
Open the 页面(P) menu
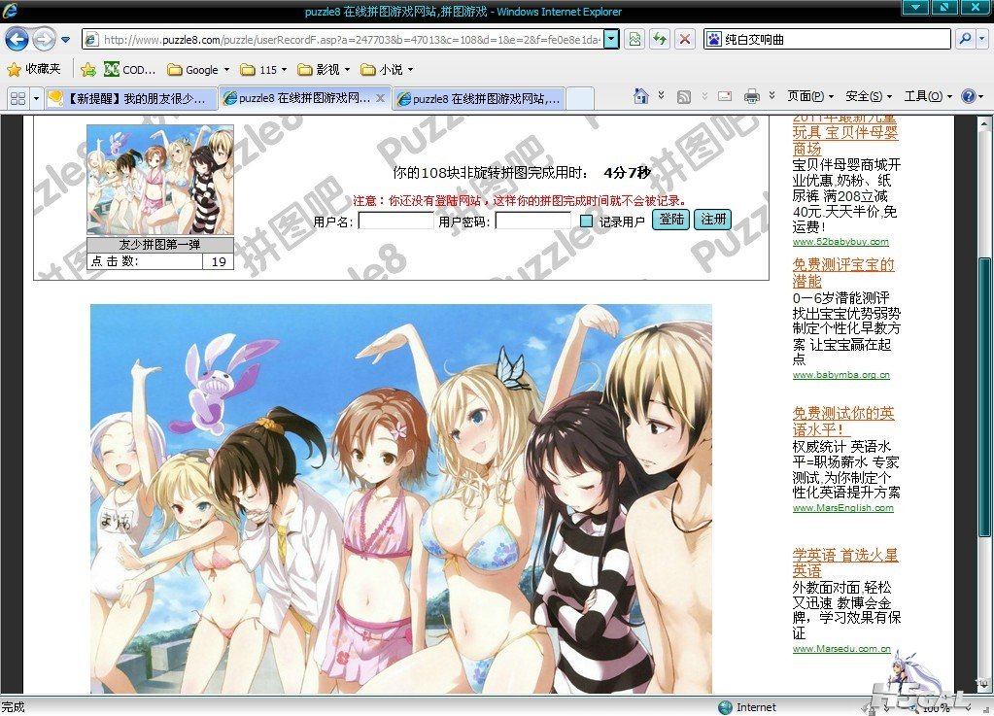tap(810, 96)
